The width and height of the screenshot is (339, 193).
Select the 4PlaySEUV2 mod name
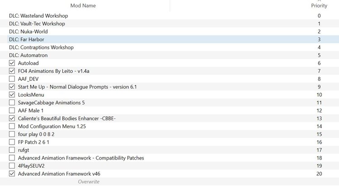click(x=31, y=166)
